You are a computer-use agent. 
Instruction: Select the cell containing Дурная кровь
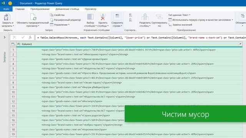pos(130,59)
